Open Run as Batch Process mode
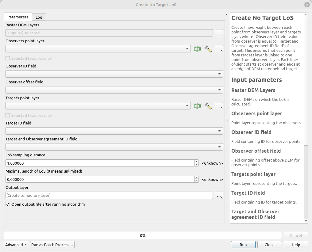 tap(52, 245)
